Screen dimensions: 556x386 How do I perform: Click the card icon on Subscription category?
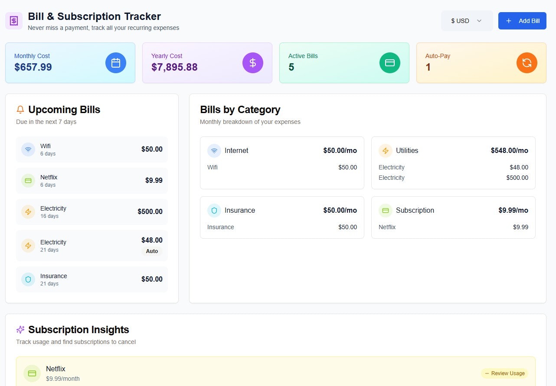pos(386,210)
